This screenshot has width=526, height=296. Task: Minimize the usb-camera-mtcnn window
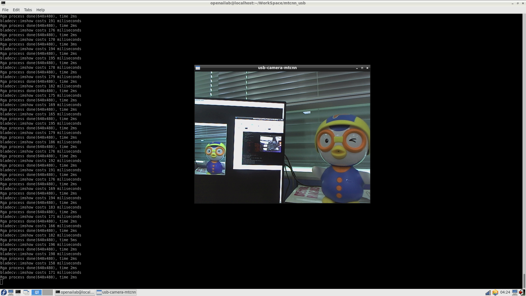point(357,68)
